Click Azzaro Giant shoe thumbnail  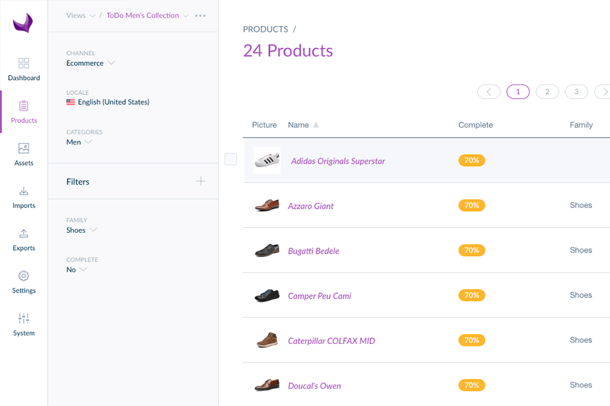(x=267, y=205)
